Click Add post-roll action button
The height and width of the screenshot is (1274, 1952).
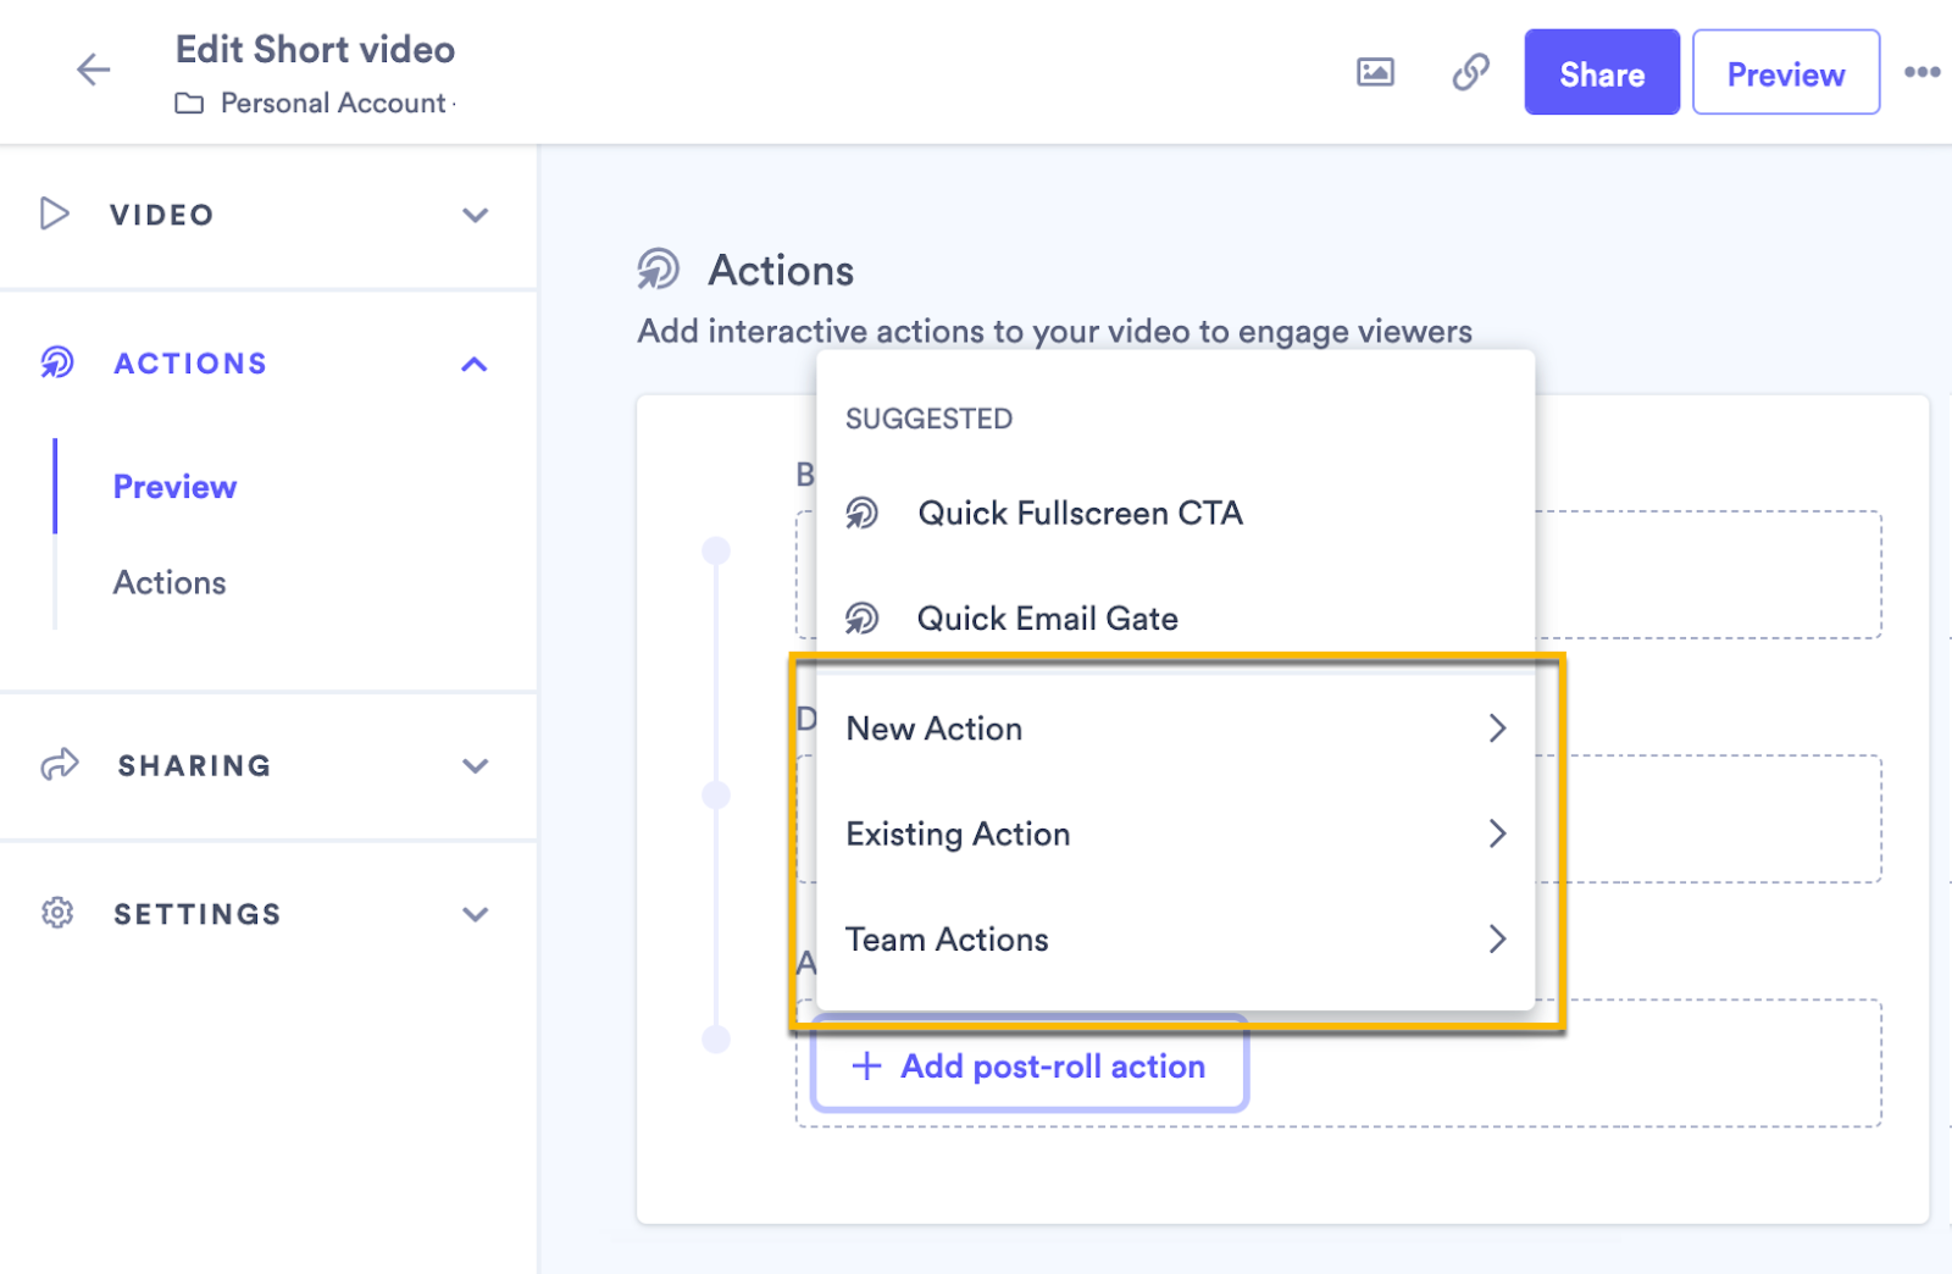(x=1029, y=1065)
